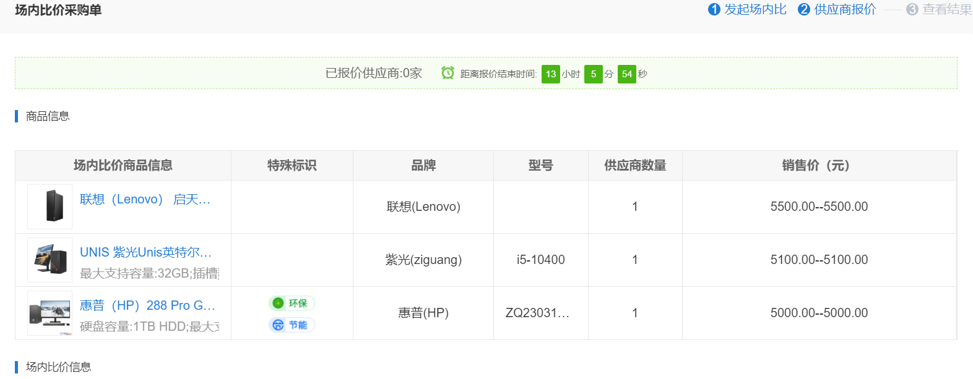This screenshot has width=973, height=379.
Task: Open the 联想 (Lenovo) 启天 product link
Action: [145, 199]
